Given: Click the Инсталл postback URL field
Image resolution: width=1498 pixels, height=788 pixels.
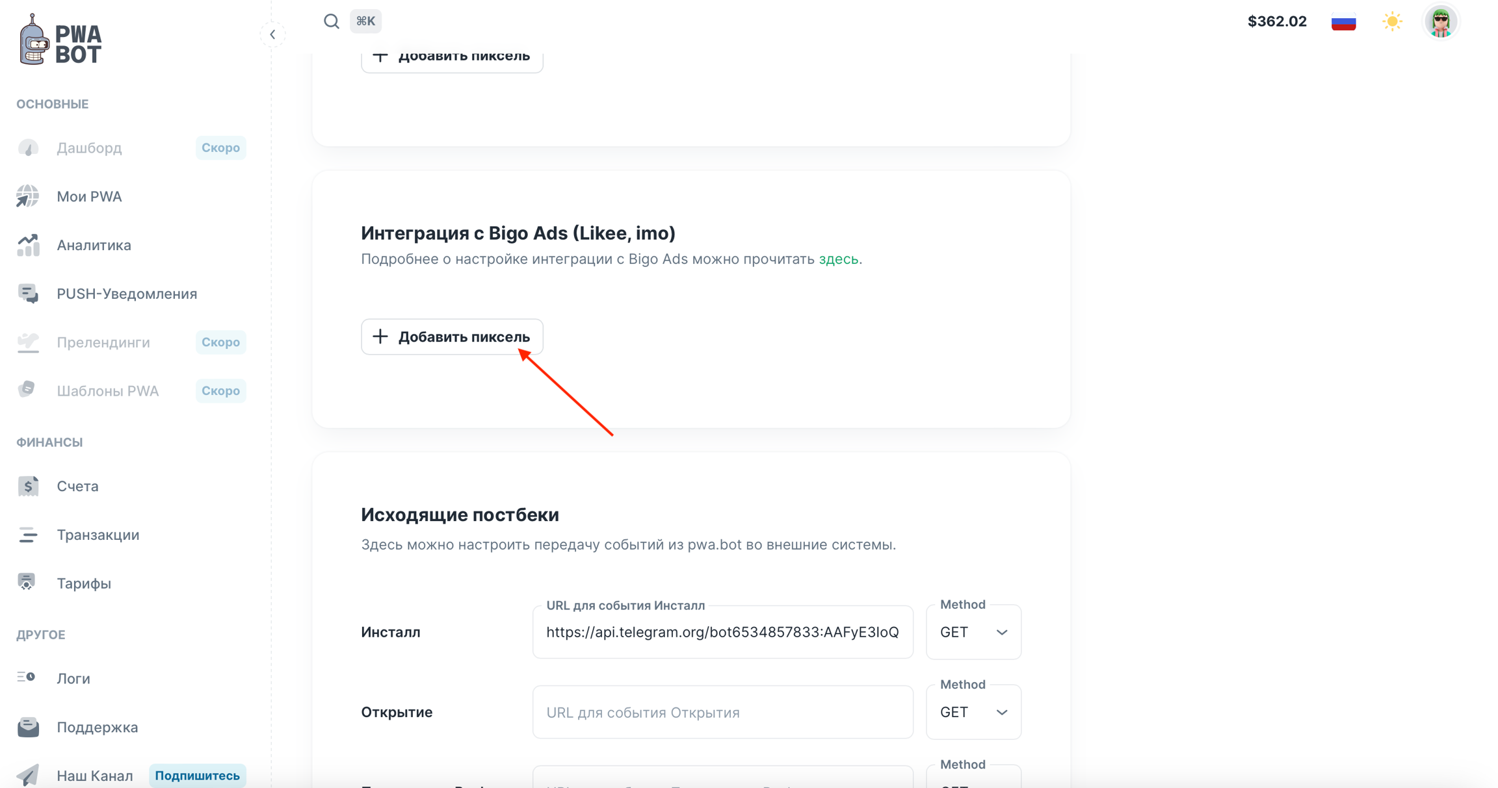Looking at the screenshot, I should [x=722, y=632].
